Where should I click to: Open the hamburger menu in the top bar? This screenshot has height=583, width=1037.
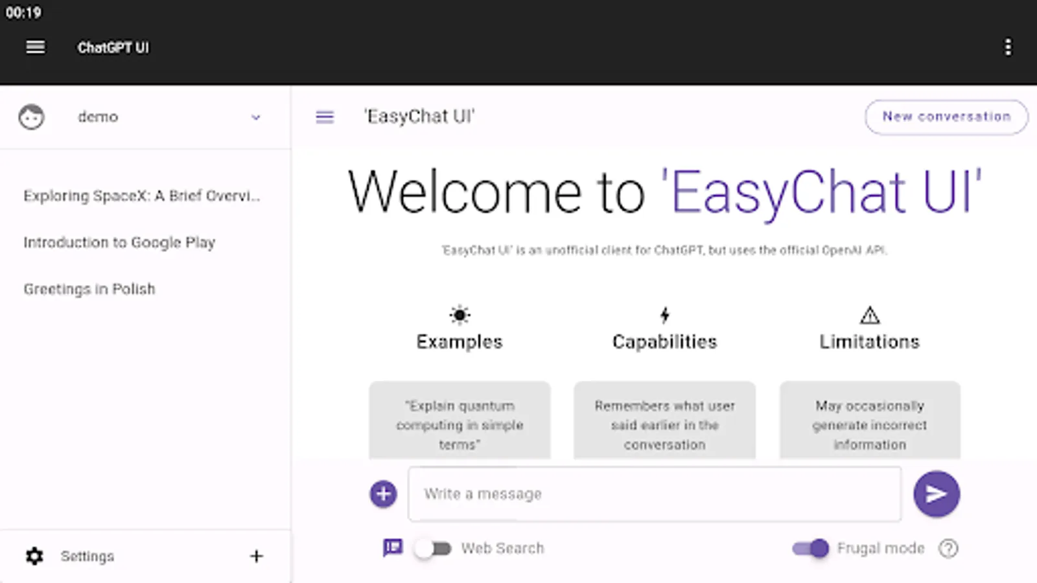36,47
